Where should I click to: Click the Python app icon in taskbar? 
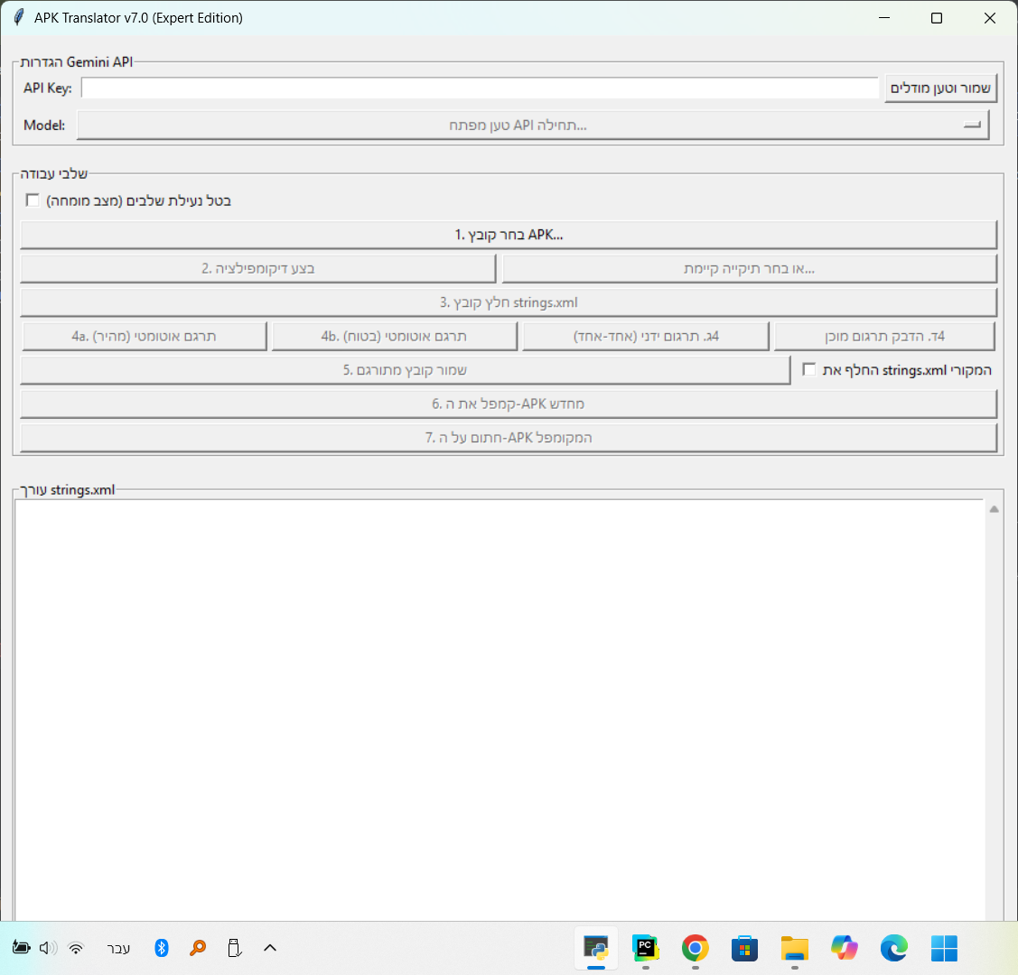(596, 949)
